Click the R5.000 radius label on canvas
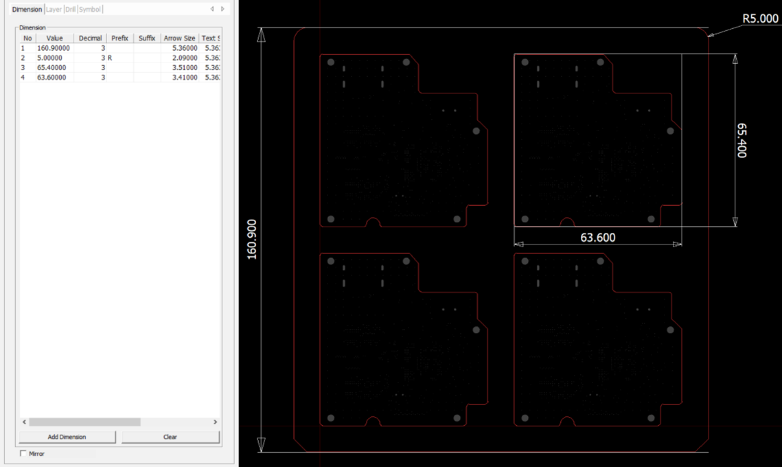The width and height of the screenshot is (782, 467). point(760,19)
